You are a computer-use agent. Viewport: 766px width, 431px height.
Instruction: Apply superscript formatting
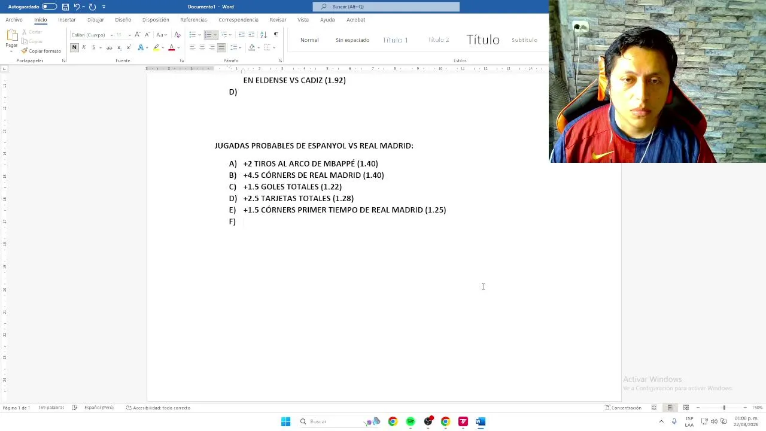pyautogui.click(x=129, y=47)
